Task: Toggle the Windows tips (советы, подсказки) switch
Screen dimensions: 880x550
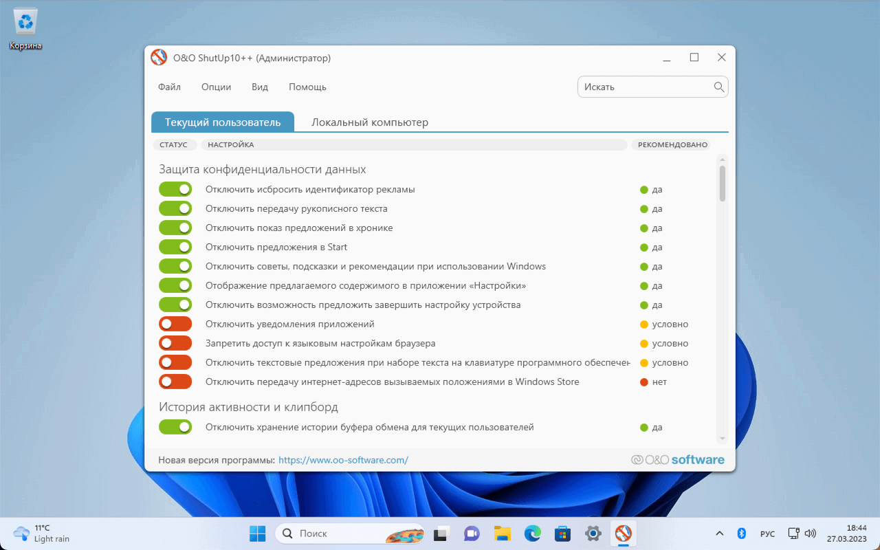Action: click(x=175, y=266)
